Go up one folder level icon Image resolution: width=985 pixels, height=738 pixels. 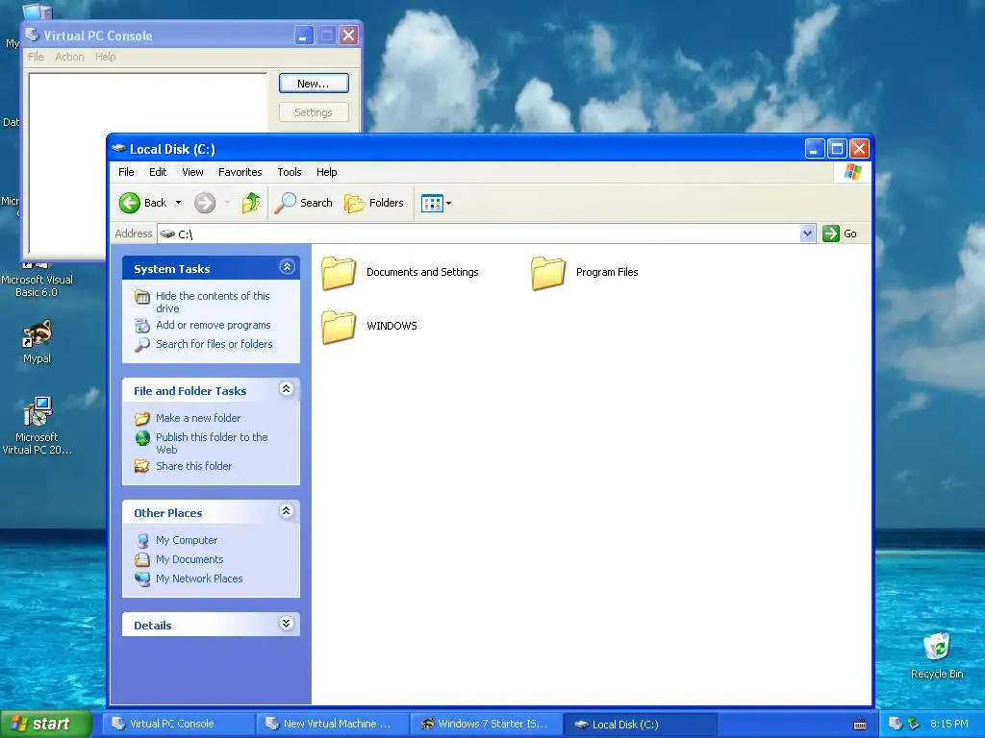(x=251, y=203)
